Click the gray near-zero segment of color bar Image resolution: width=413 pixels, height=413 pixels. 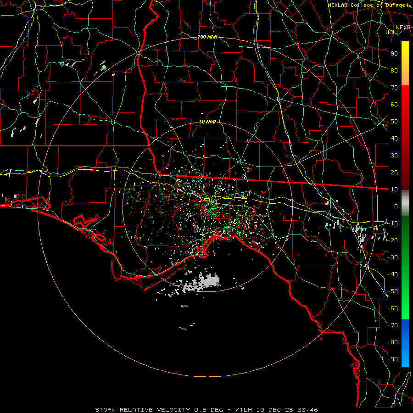point(405,203)
